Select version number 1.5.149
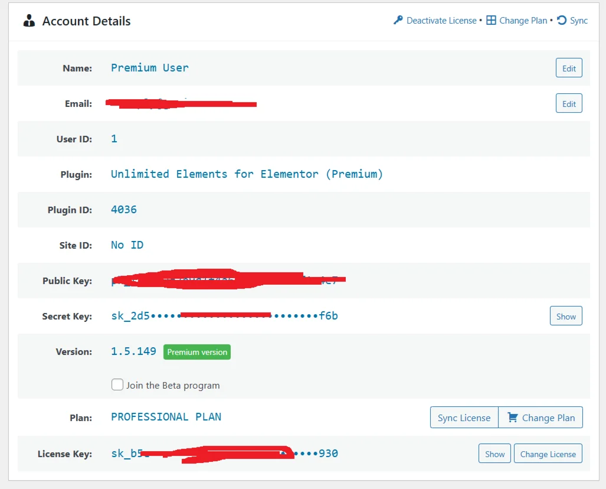The height and width of the screenshot is (489, 606). pyautogui.click(x=133, y=351)
